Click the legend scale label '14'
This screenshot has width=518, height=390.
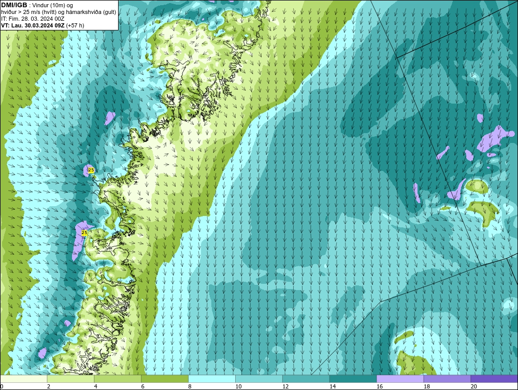coord(333,386)
